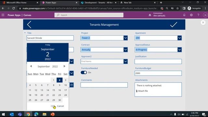Click the Power Apps header link

click(x=14, y=15)
